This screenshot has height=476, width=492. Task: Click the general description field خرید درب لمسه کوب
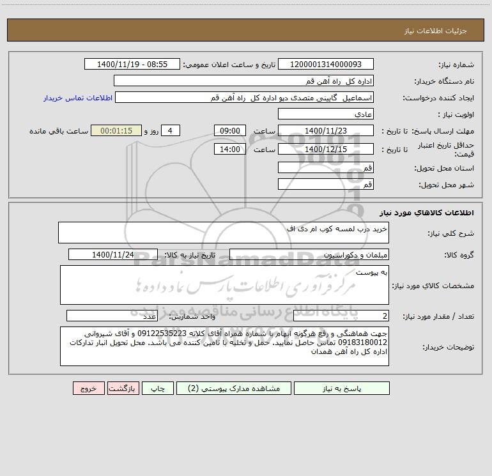(x=224, y=233)
